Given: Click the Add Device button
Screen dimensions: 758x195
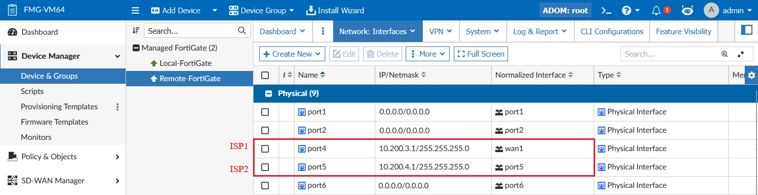Looking at the screenshot, I should click(175, 10).
